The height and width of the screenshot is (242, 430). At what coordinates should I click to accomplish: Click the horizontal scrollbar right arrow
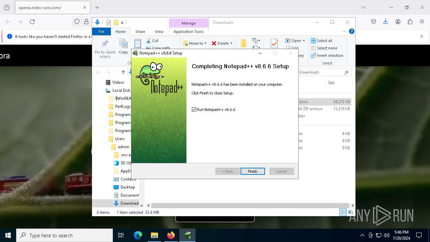point(352,205)
